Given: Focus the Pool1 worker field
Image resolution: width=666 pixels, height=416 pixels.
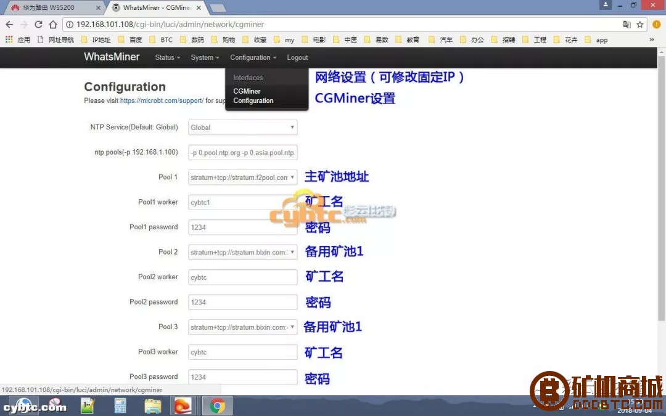Looking at the screenshot, I should pyautogui.click(x=242, y=203).
